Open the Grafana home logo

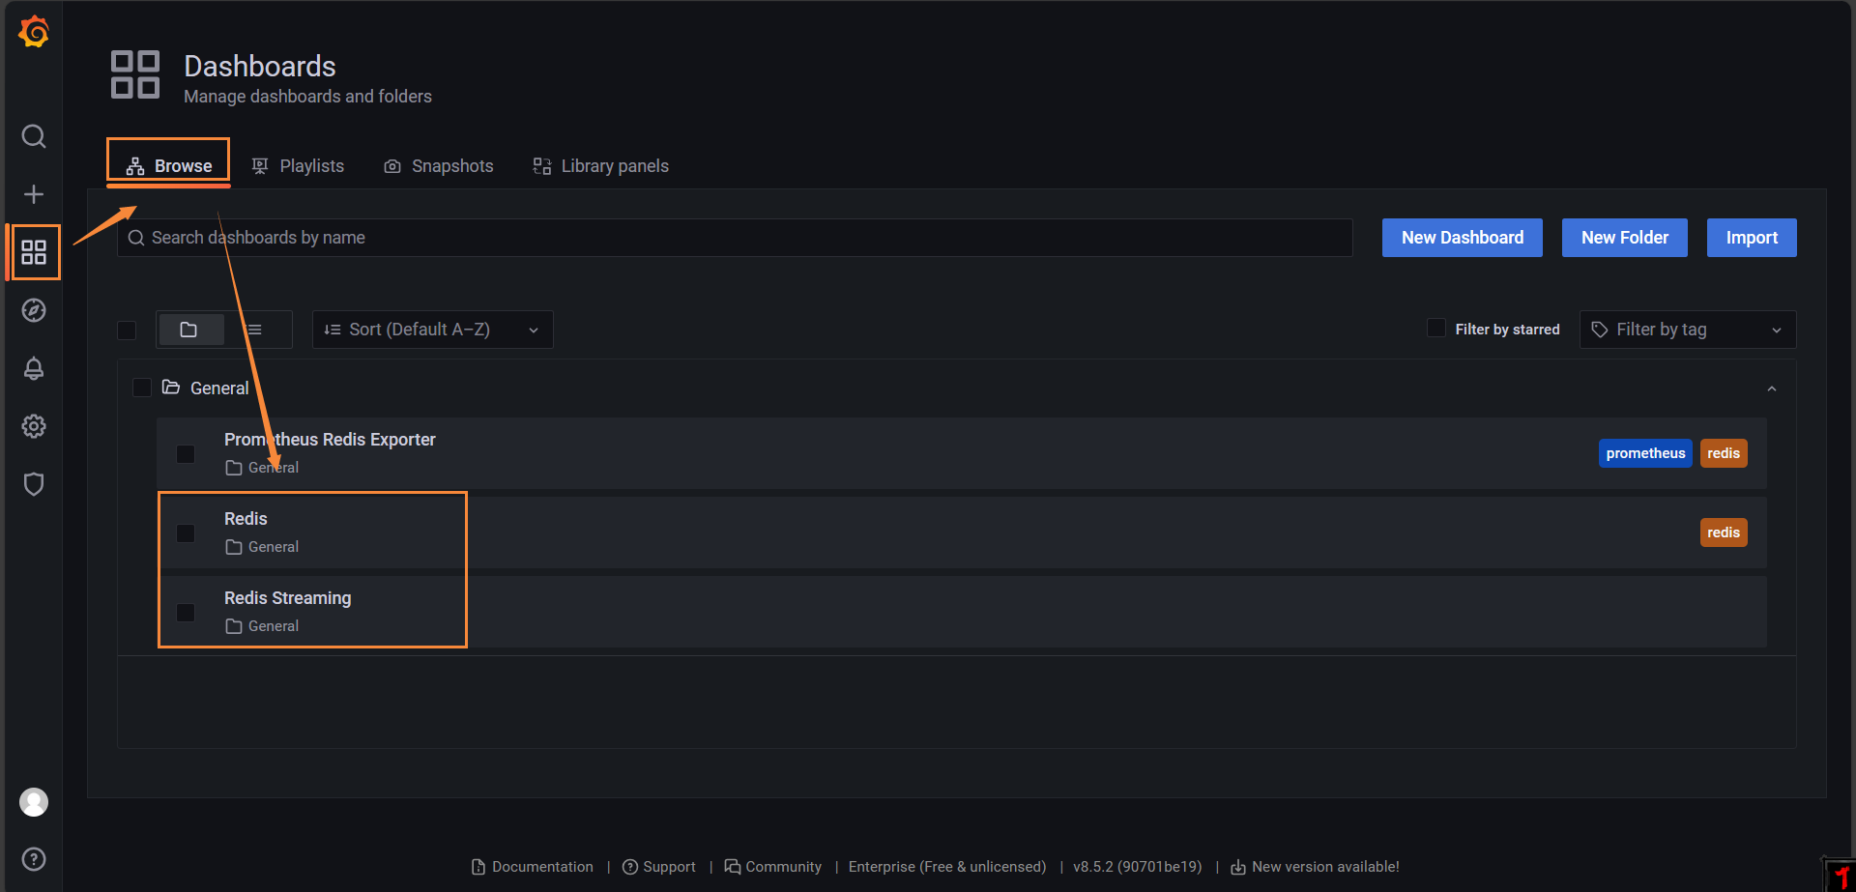[x=34, y=32]
